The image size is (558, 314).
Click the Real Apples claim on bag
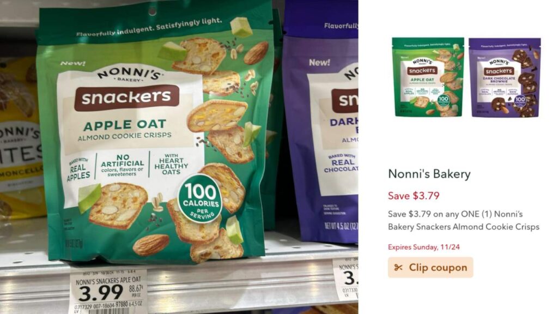[79, 170]
